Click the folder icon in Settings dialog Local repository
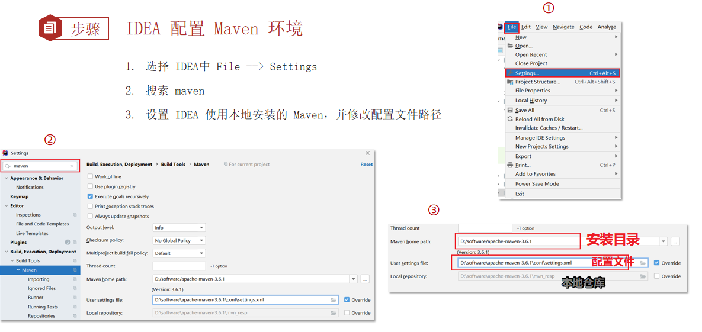 [x=334, y=312]
